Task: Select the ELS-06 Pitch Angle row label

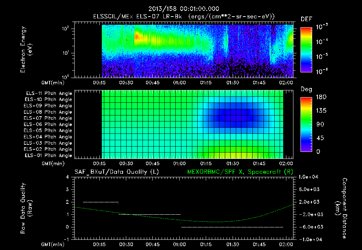Action: [48, 124]
